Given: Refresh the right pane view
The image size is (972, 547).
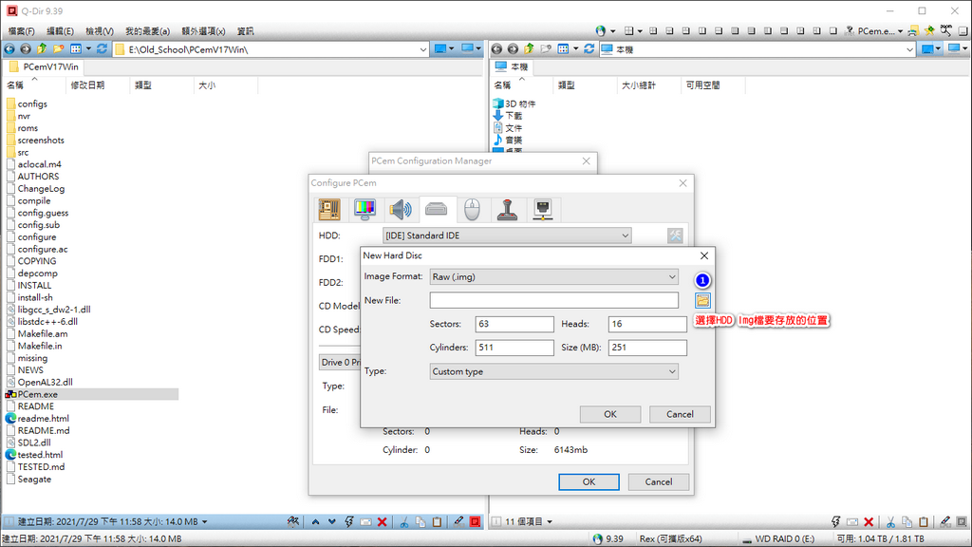Looking at the screenshot, I should click(x=589, y=49).
